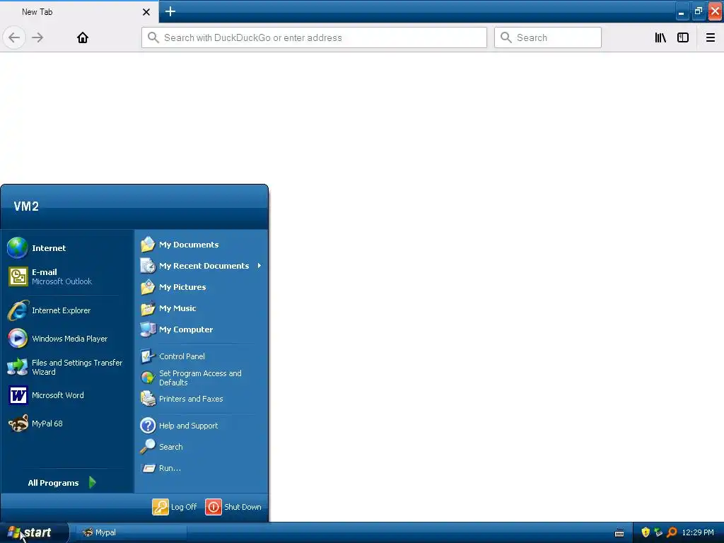Open the security shield tray icon
The height and width of the screenshot is (543, 724).
[x=646, y=532]
